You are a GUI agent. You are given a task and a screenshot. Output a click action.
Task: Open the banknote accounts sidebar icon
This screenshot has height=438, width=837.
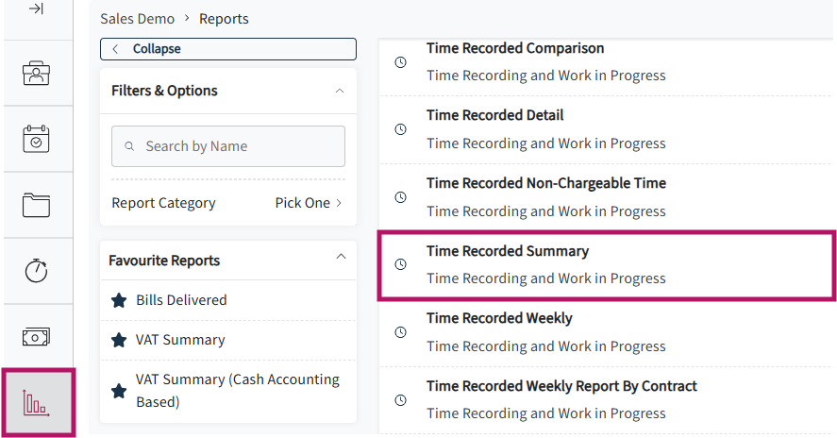36,337
